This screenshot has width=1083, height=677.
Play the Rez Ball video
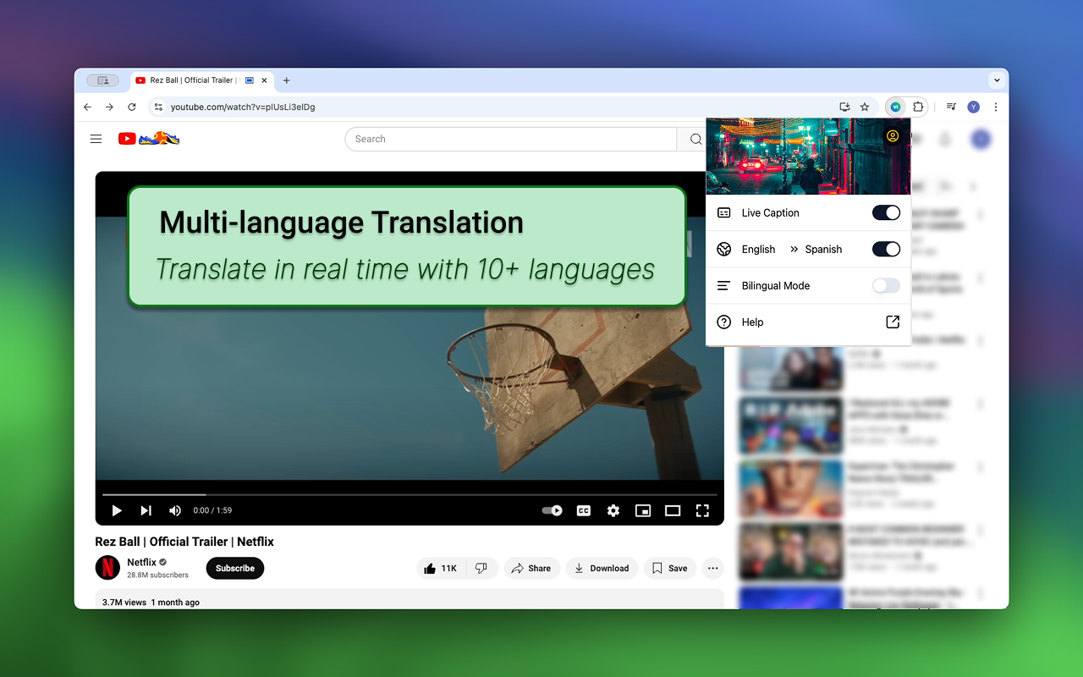(117, 510)
